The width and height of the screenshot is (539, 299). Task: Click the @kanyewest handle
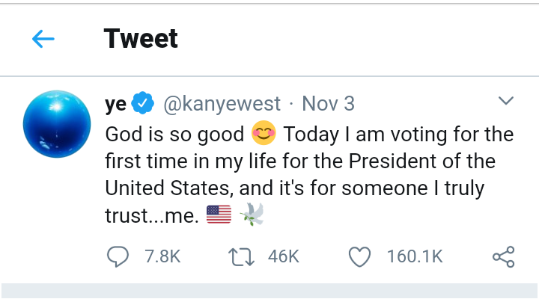coord(222,103)
